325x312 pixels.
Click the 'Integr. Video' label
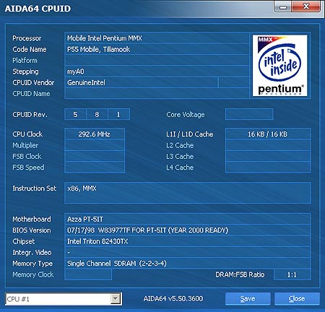click(32, 252)
